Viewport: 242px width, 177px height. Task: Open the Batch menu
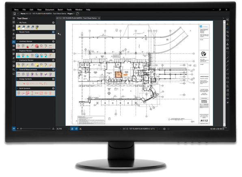[x=61, y=10]
